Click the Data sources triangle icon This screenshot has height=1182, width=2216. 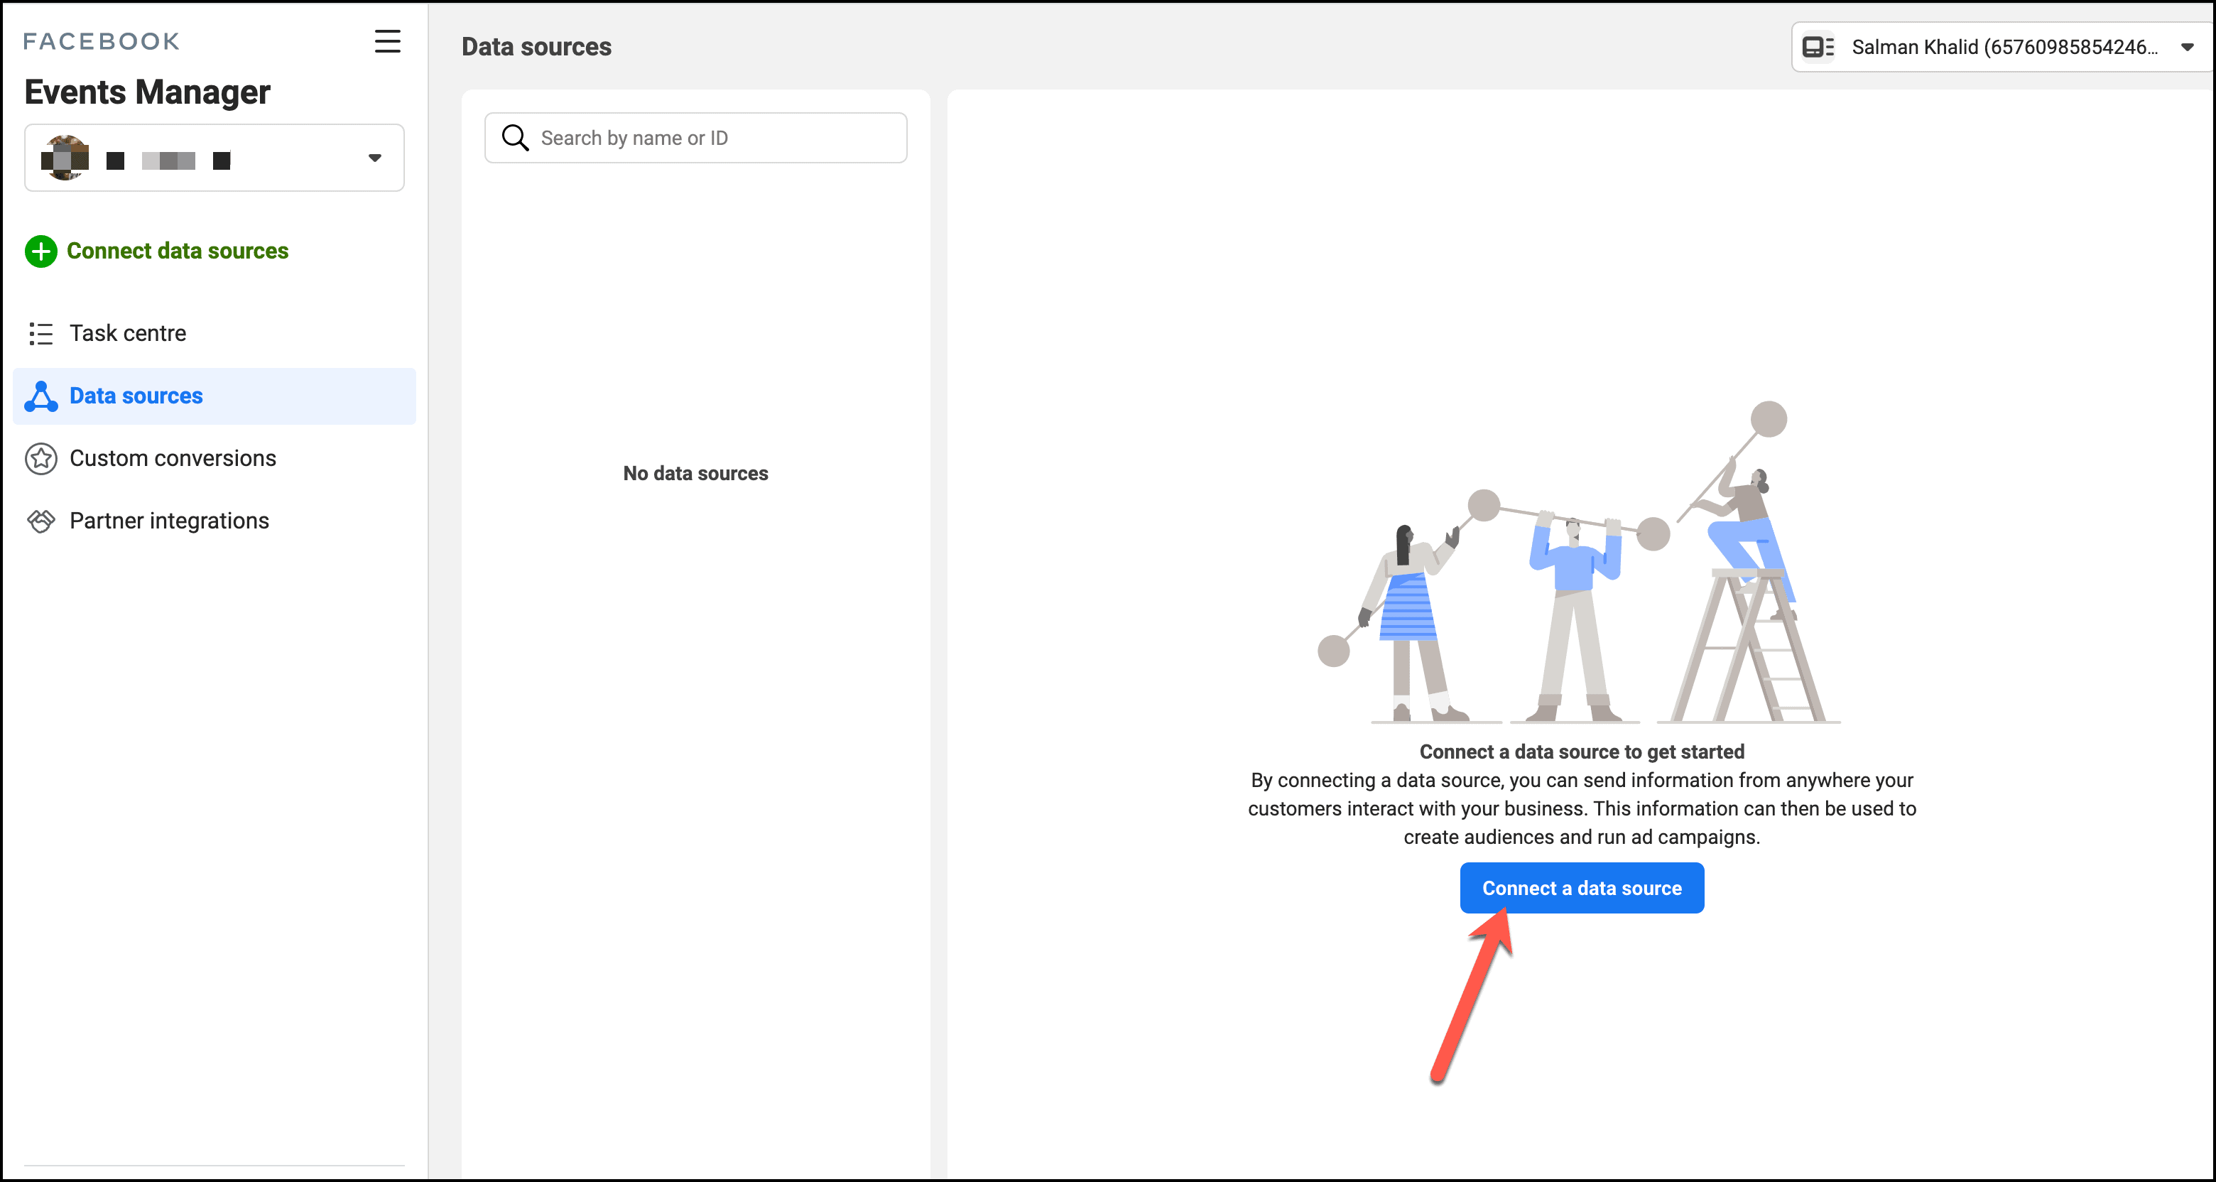(40, 396)
